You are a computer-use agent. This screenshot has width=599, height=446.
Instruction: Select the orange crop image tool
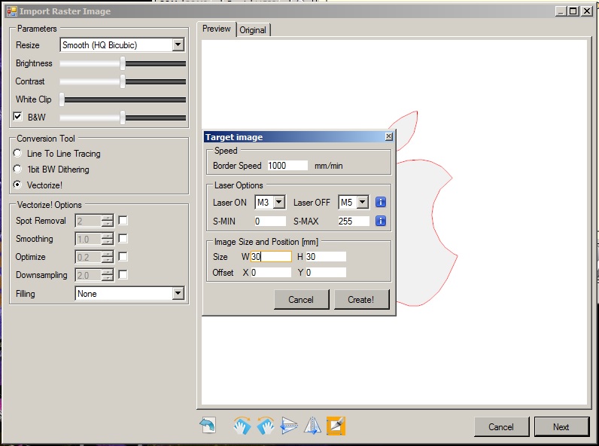click(336, 426)
